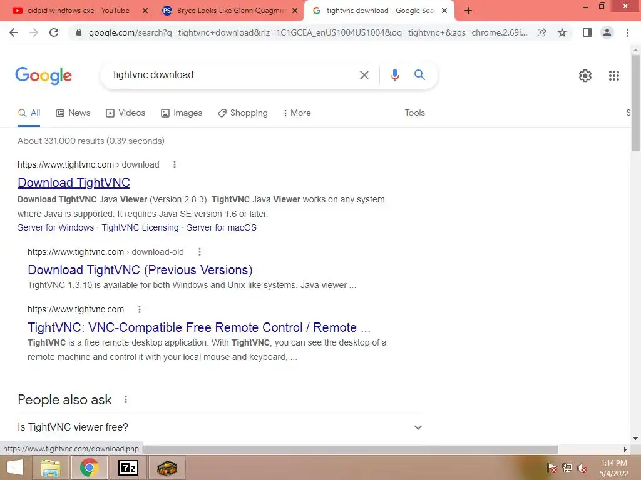This screenshot has height=480, width=641.
Task: Reload the page with the refresh icon
Action: [x=54, y=32]
